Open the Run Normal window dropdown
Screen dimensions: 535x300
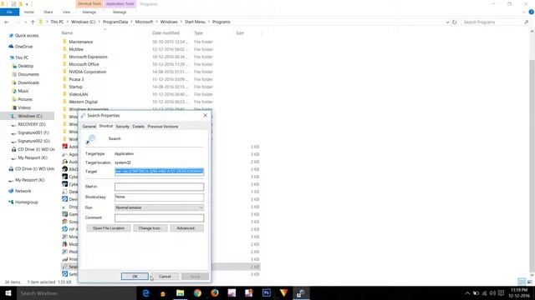click(159, 207)
